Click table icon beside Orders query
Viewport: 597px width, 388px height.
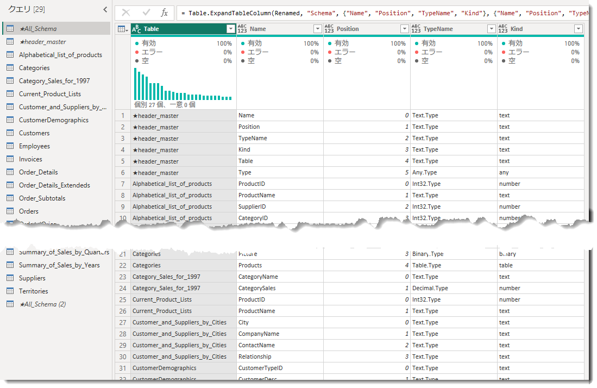pyautogui.click(x=10, y=211)
